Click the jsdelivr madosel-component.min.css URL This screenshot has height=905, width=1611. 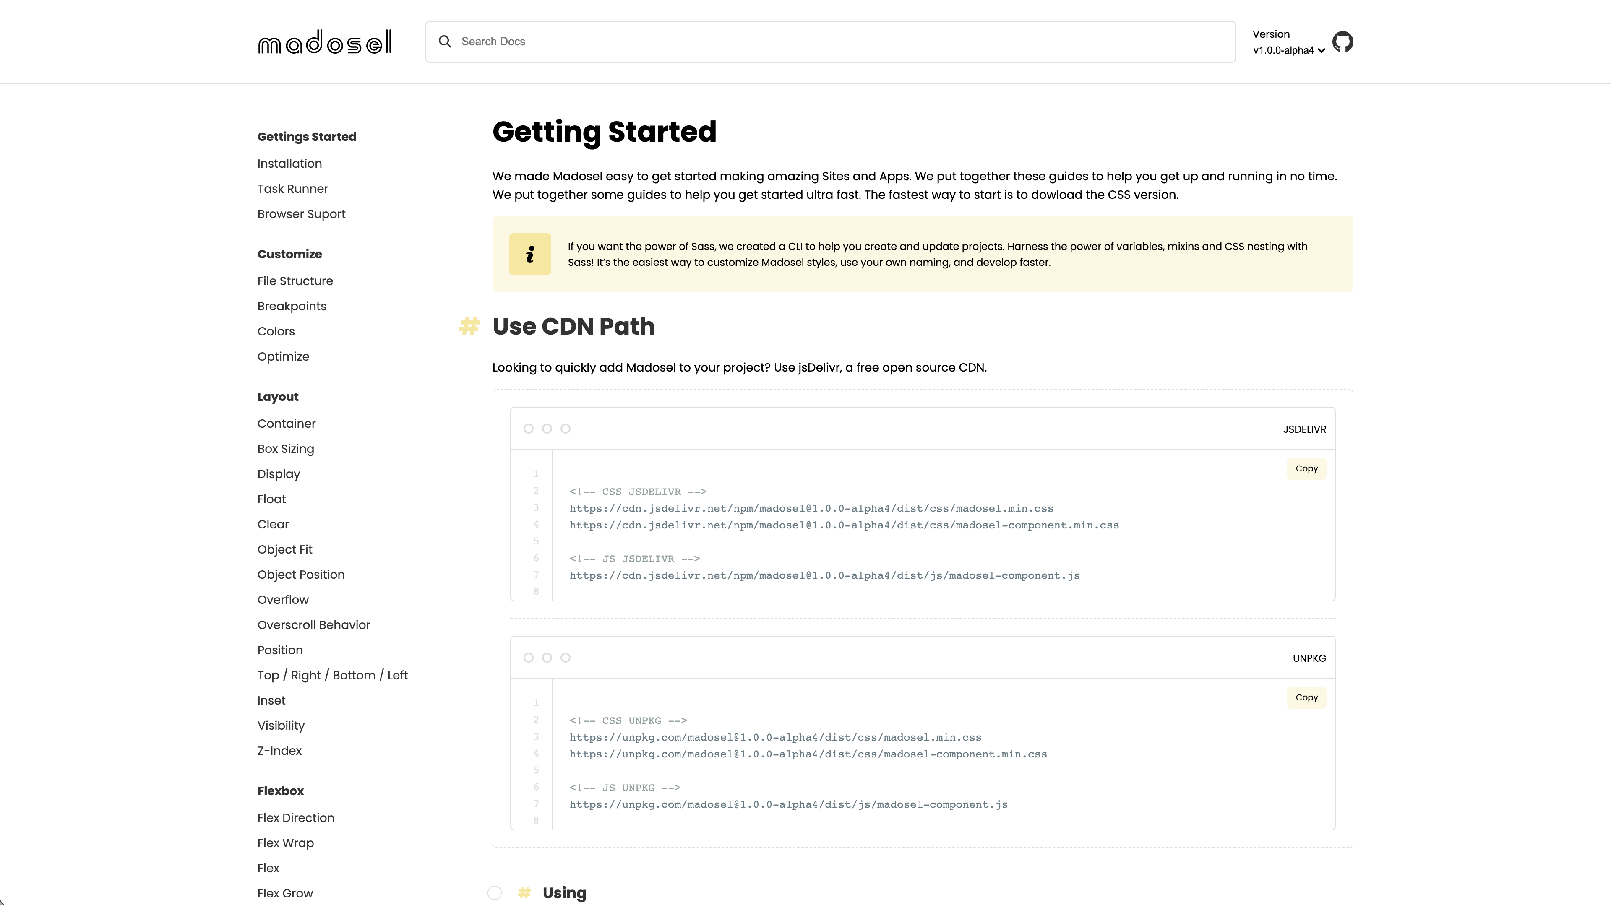(844, 525)
